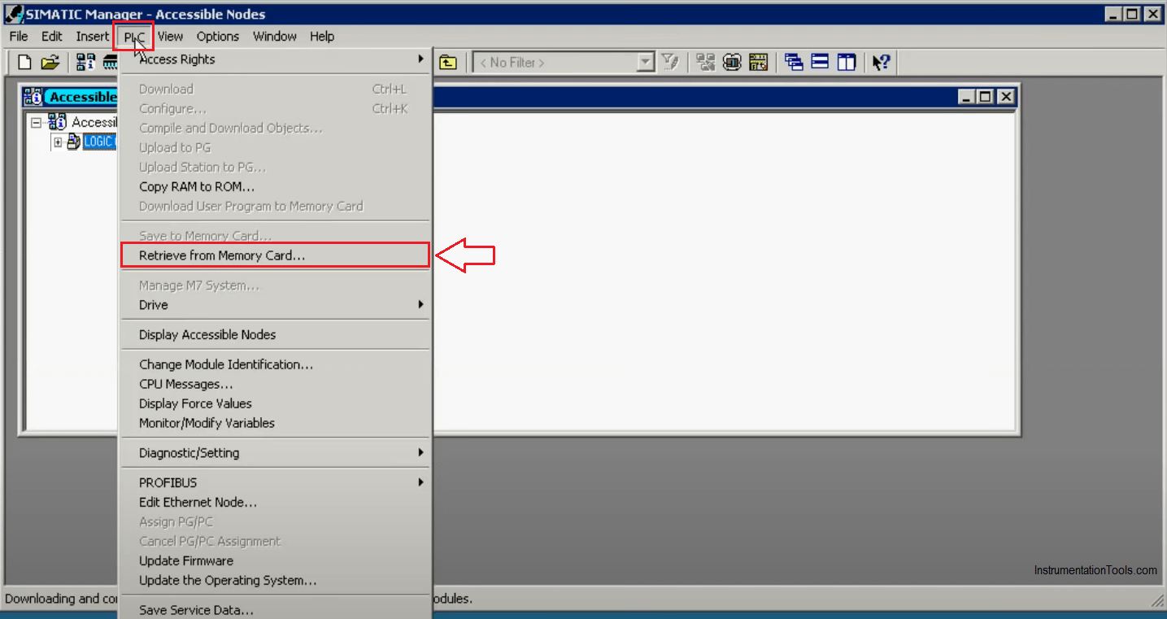Viewport: 1167px width, 619px height.
Task: Click the greyed-out Save to Memory Card entry
Action: 275,236
